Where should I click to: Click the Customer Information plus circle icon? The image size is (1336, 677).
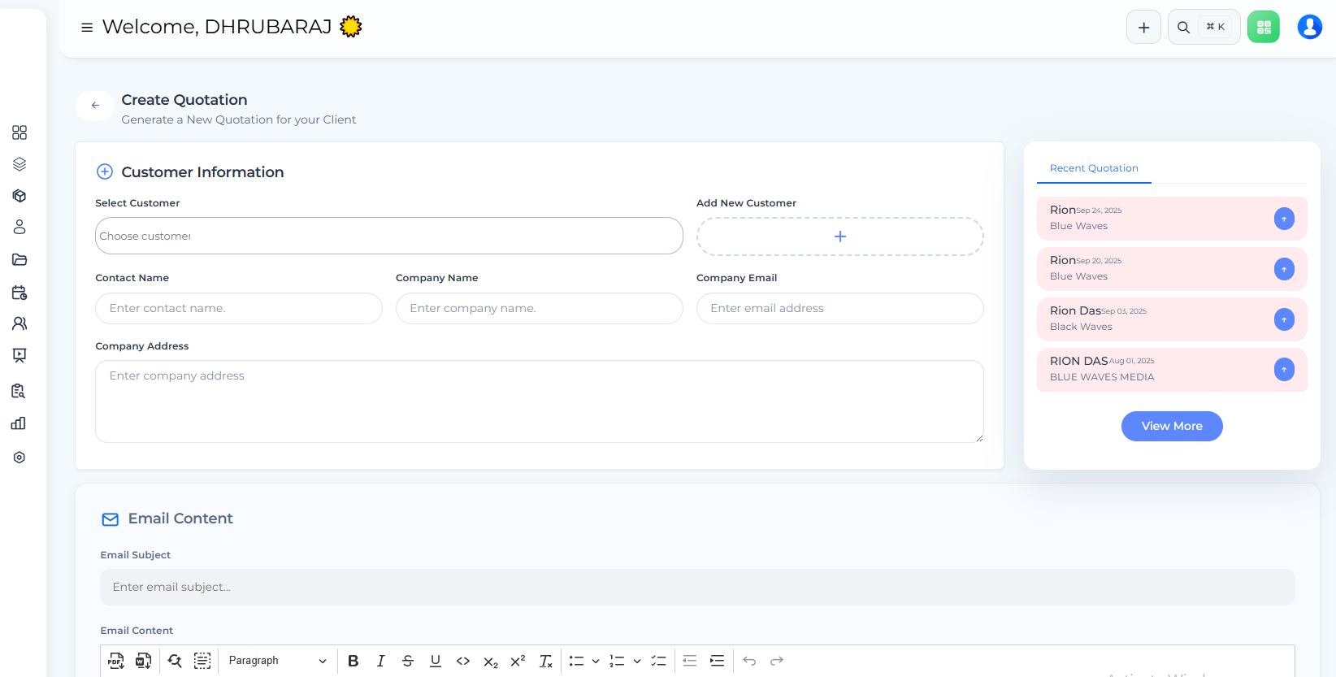(105, 171)
